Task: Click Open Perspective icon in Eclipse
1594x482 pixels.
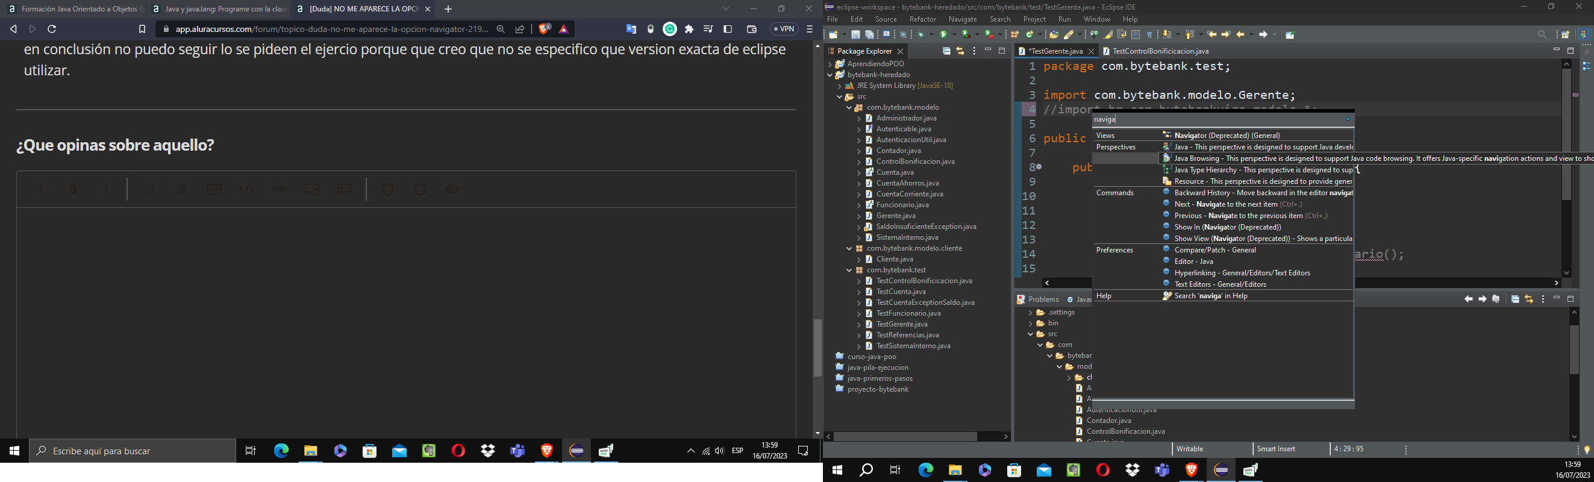Action: pos(1566,36)
